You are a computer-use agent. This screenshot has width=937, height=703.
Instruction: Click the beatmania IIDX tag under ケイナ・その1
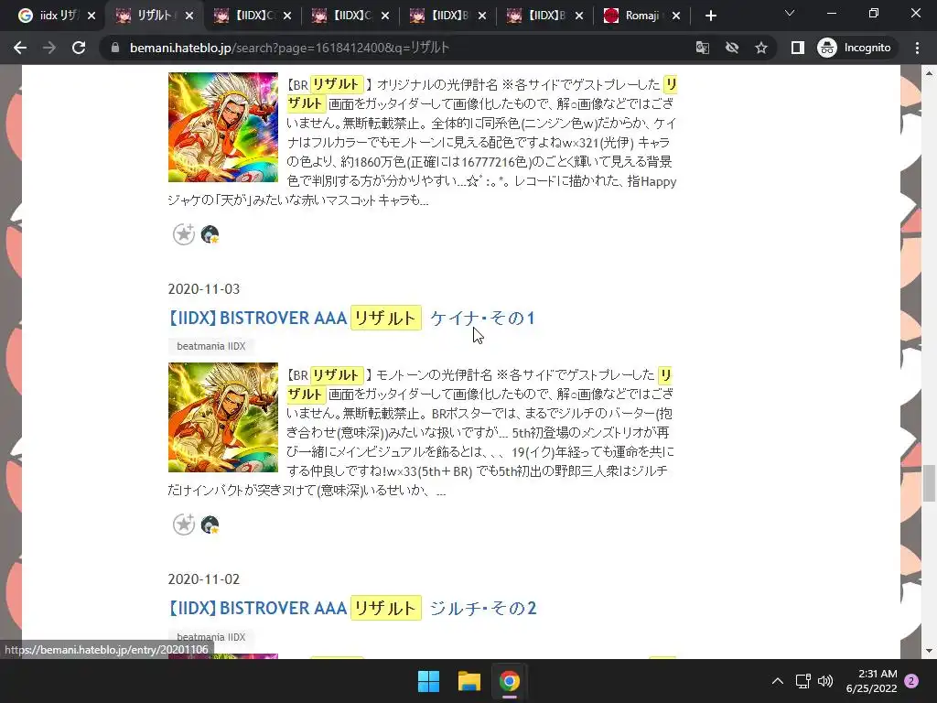coord(211,346)
